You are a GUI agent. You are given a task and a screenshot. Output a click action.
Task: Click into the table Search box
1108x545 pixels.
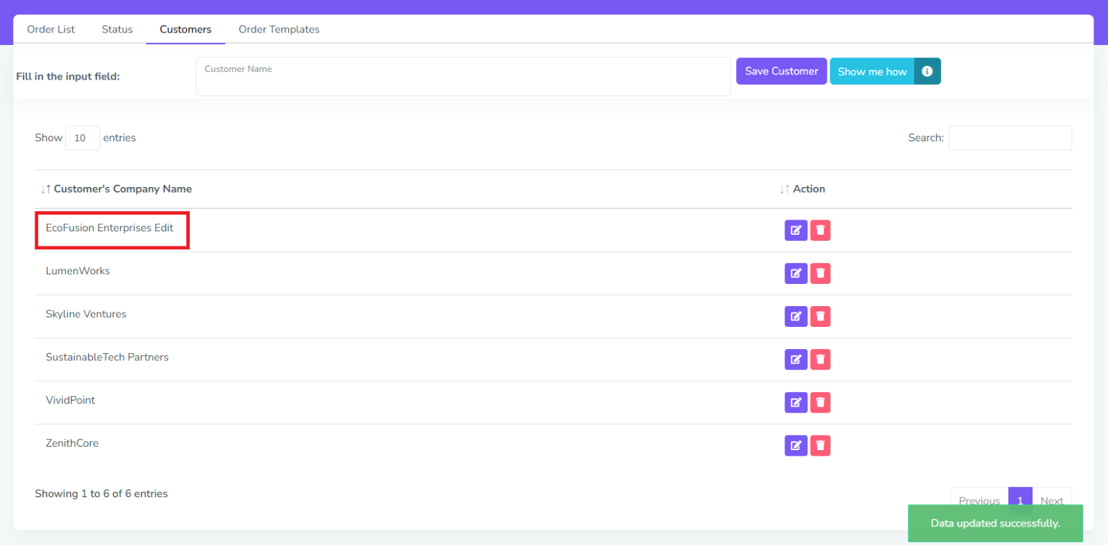(x=1009, y=138)
